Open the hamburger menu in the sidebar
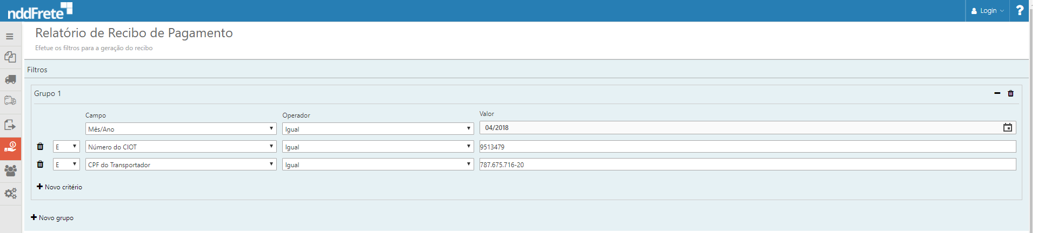Viewport: 1038px width, 233px height. pyautogui.click(x=10, y=37)
